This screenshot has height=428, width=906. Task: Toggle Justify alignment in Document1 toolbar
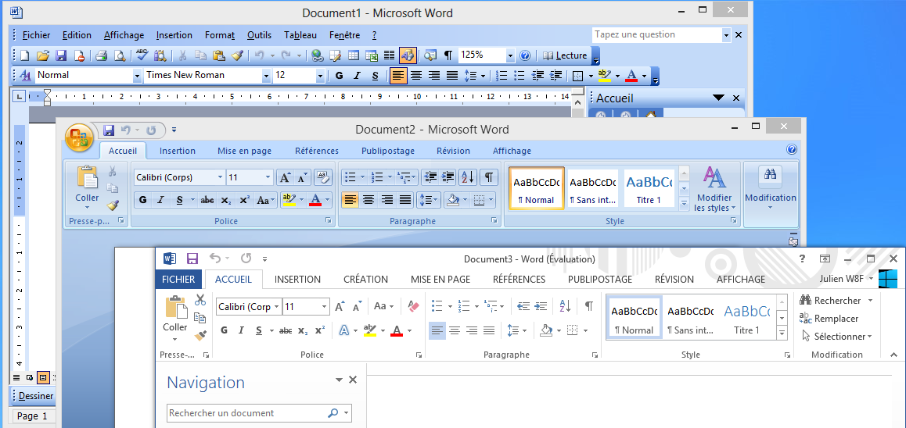pyautogui.click(x=452, y=75)
